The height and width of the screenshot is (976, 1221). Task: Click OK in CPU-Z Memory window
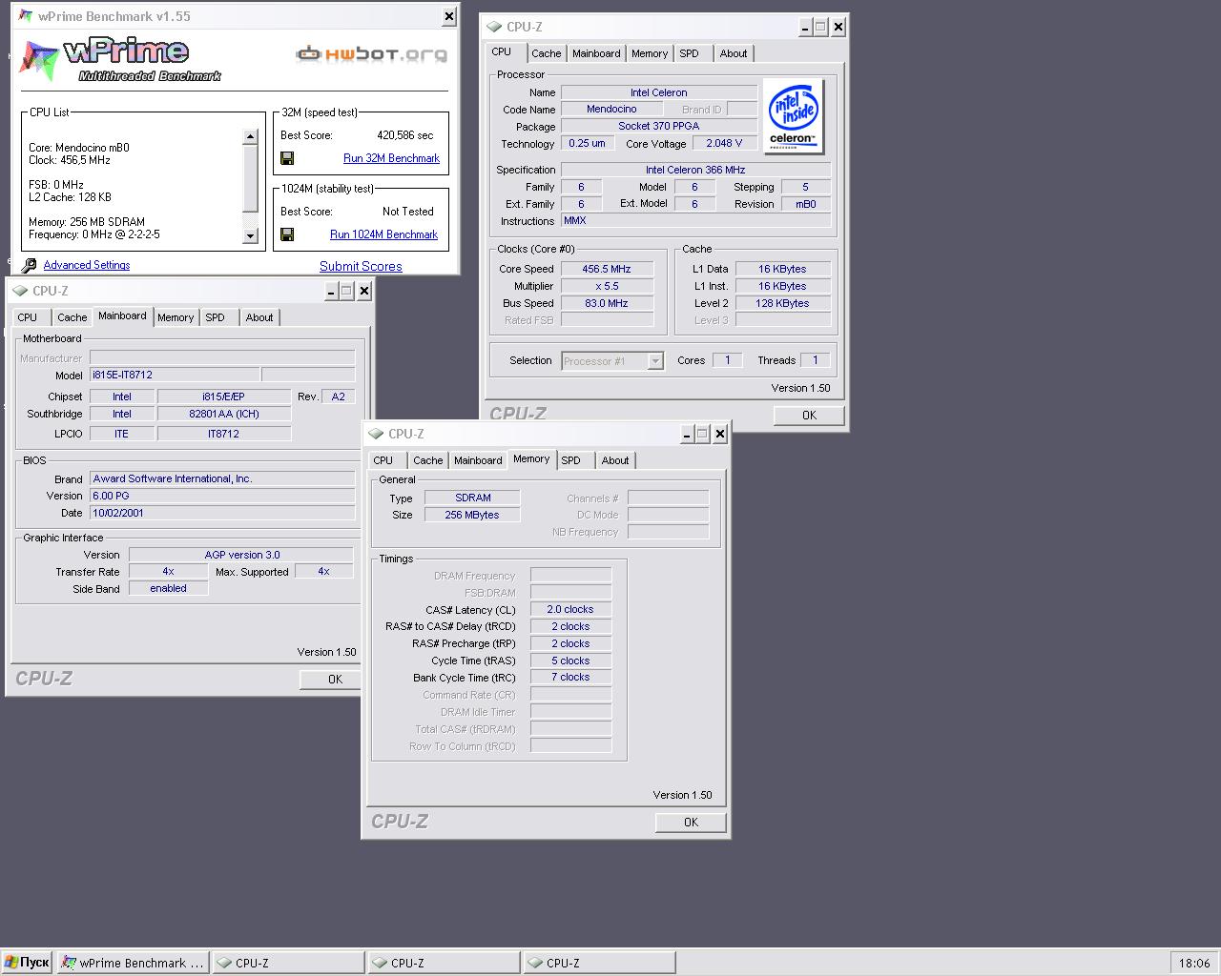click(691, 822)
